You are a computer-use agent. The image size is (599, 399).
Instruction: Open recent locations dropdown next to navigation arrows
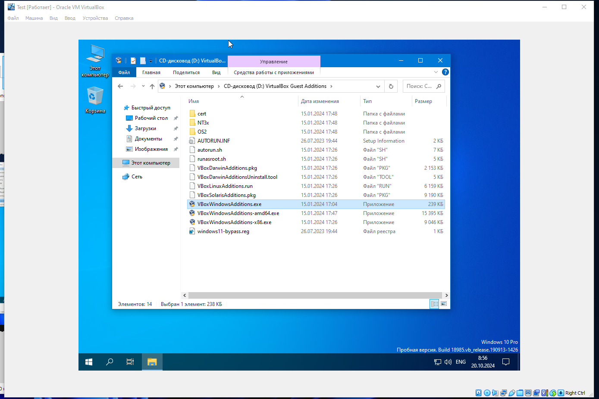click(x=143, y=86)
